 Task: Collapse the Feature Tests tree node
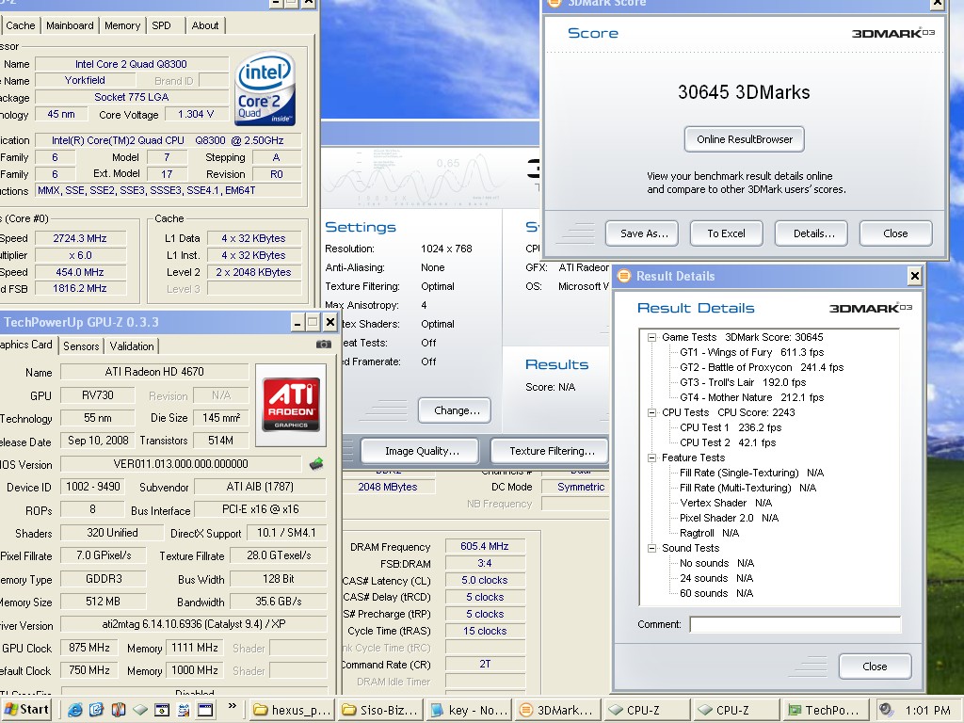coord(651,458)
